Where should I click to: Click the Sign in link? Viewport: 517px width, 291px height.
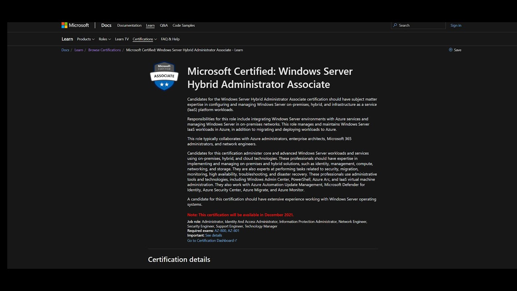(456, 25)
